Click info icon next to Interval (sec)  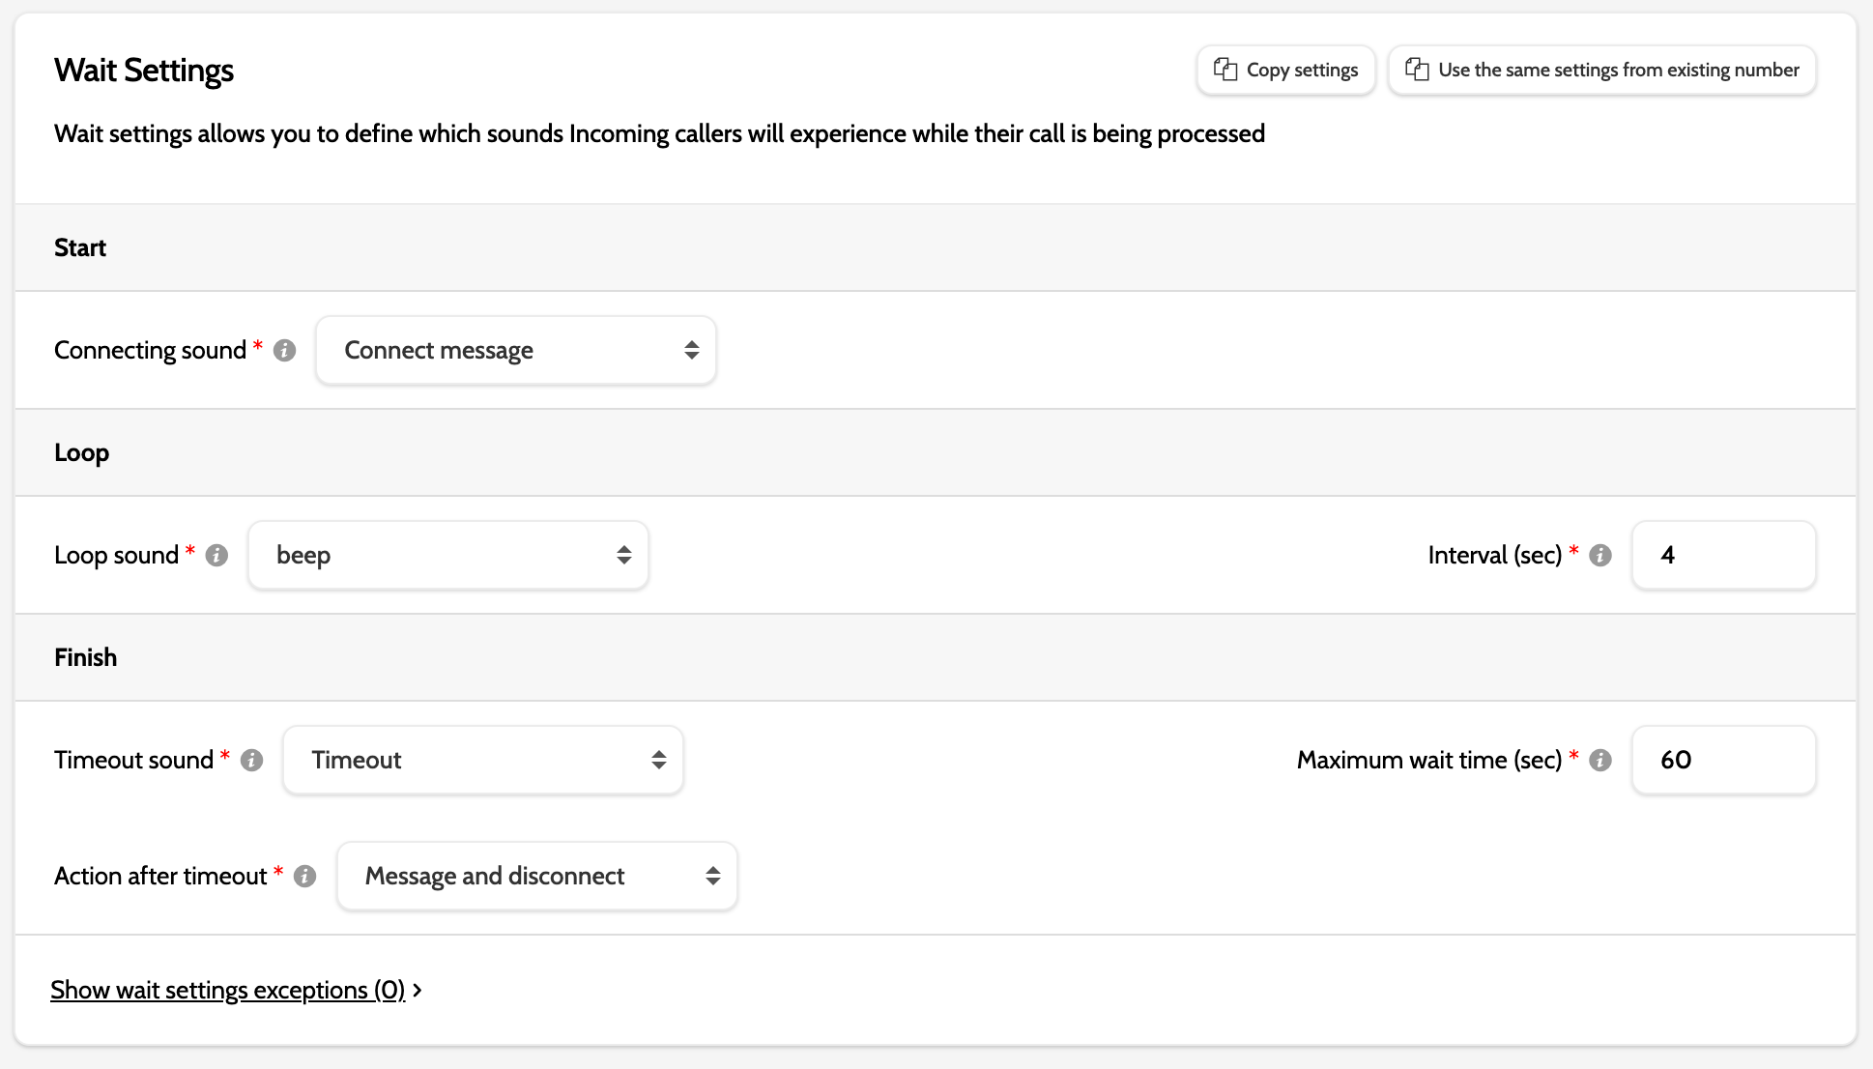tap(1600, 556)
